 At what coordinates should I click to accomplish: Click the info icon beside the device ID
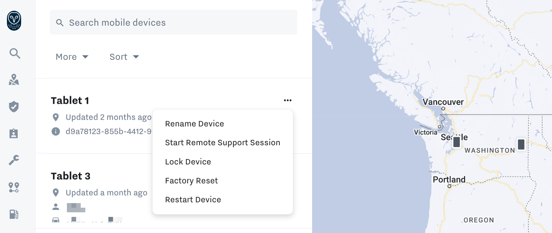56,131
